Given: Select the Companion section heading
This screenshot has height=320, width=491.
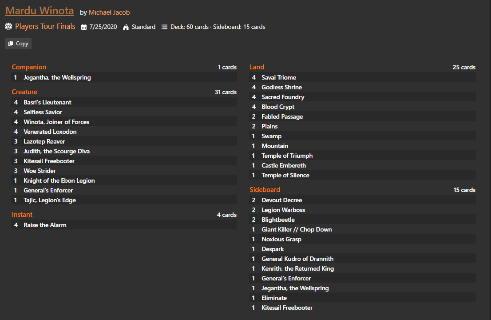Looking at the screenshot, I should 29,67.
